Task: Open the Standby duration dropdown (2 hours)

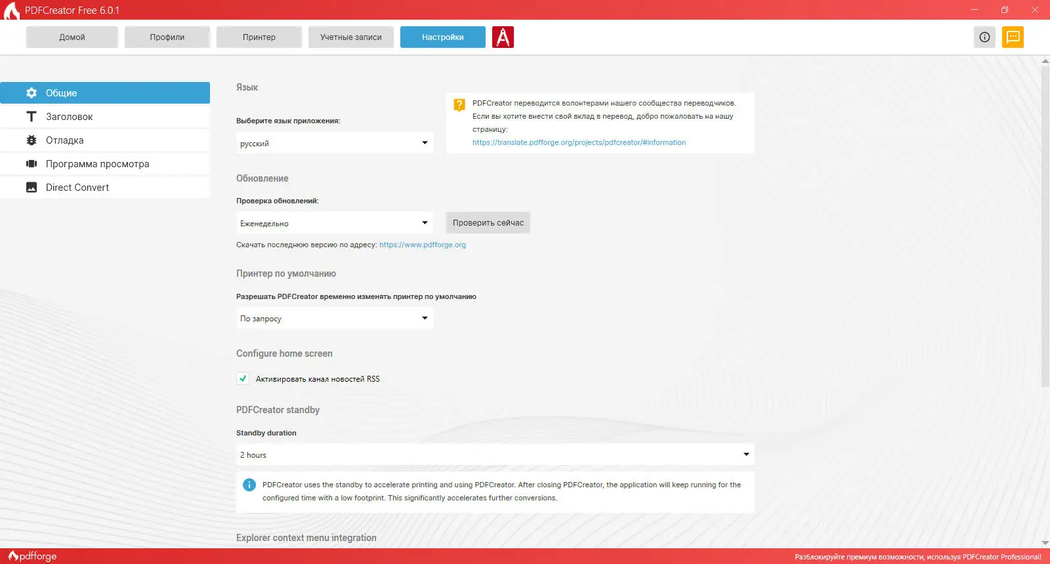Action: click(495, 454)
